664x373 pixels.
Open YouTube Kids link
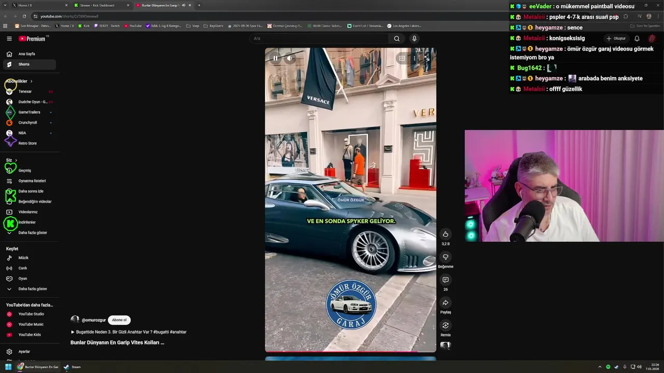30,335
